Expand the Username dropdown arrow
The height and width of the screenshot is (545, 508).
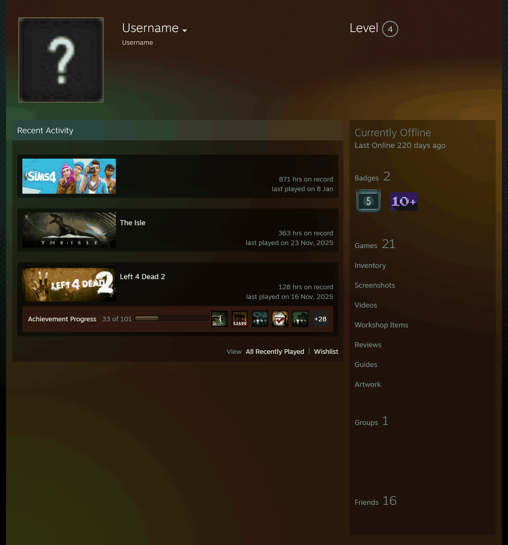[185, 30]
